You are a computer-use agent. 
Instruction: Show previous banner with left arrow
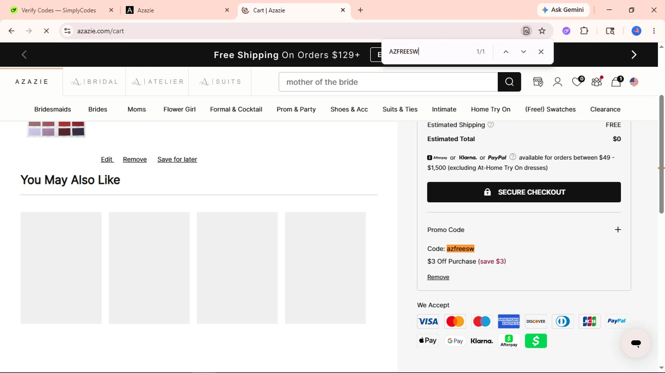[24, 54]
